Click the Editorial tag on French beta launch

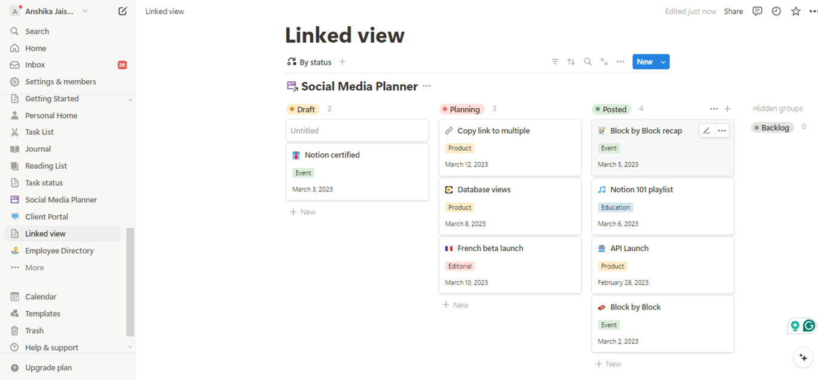pos(460,266)
